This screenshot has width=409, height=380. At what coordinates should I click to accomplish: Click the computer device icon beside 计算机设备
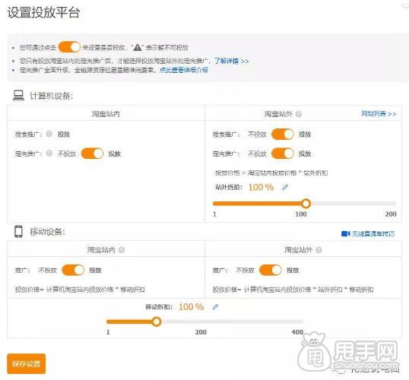point(18,96)
